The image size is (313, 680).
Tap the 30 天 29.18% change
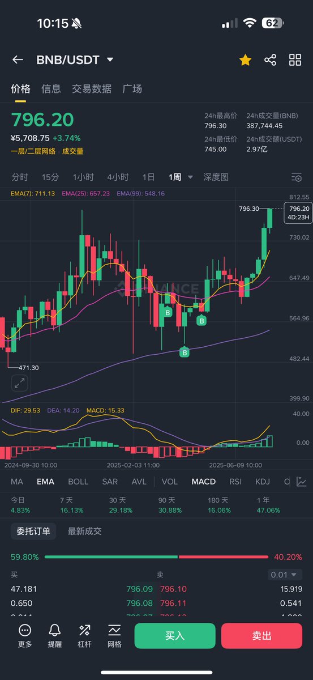click(120, 505)
